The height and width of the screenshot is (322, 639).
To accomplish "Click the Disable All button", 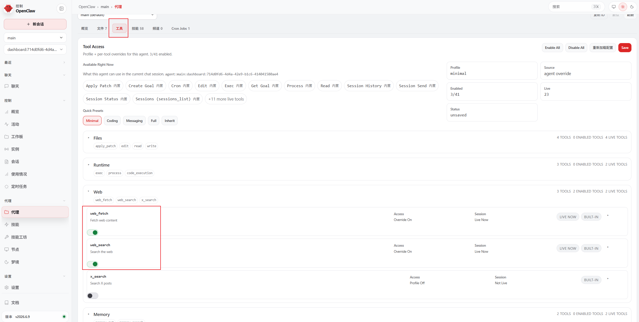I will point(576,48).
